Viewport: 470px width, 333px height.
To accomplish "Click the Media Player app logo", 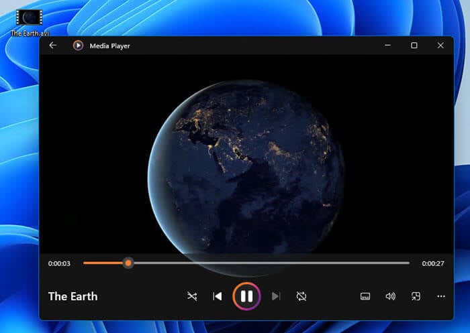I will (x=78, y=46).
